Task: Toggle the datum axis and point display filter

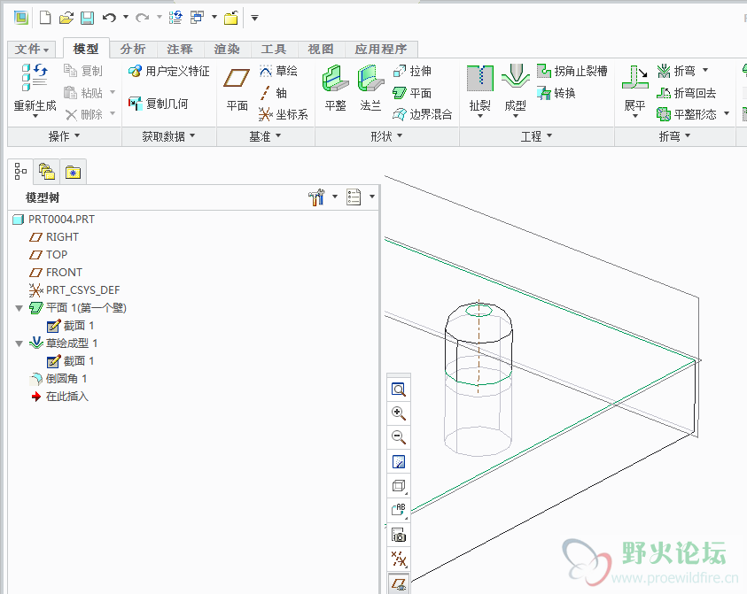Action: pyautogui.click(x=399, y=559)
